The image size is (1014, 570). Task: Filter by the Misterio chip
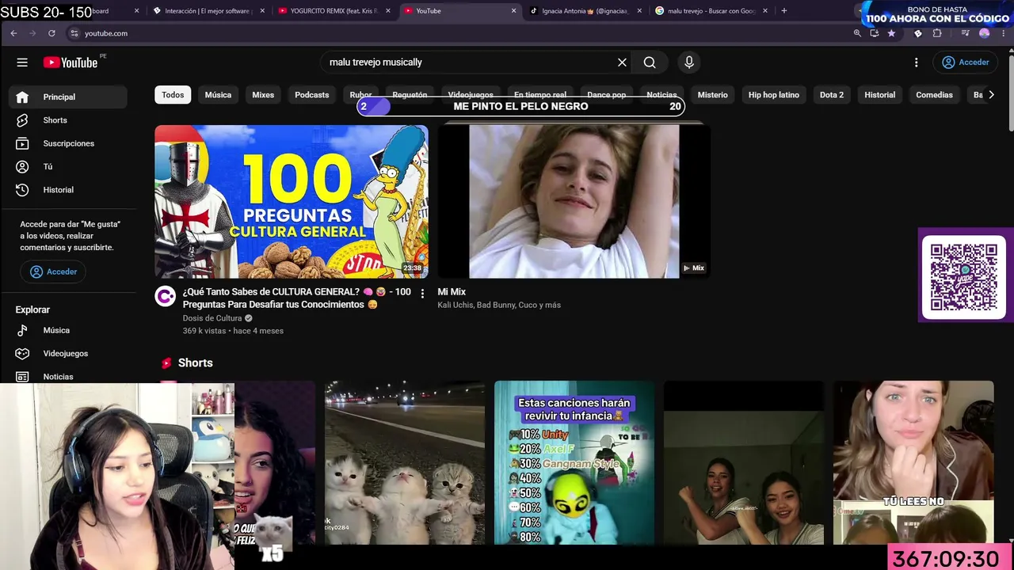712,95
